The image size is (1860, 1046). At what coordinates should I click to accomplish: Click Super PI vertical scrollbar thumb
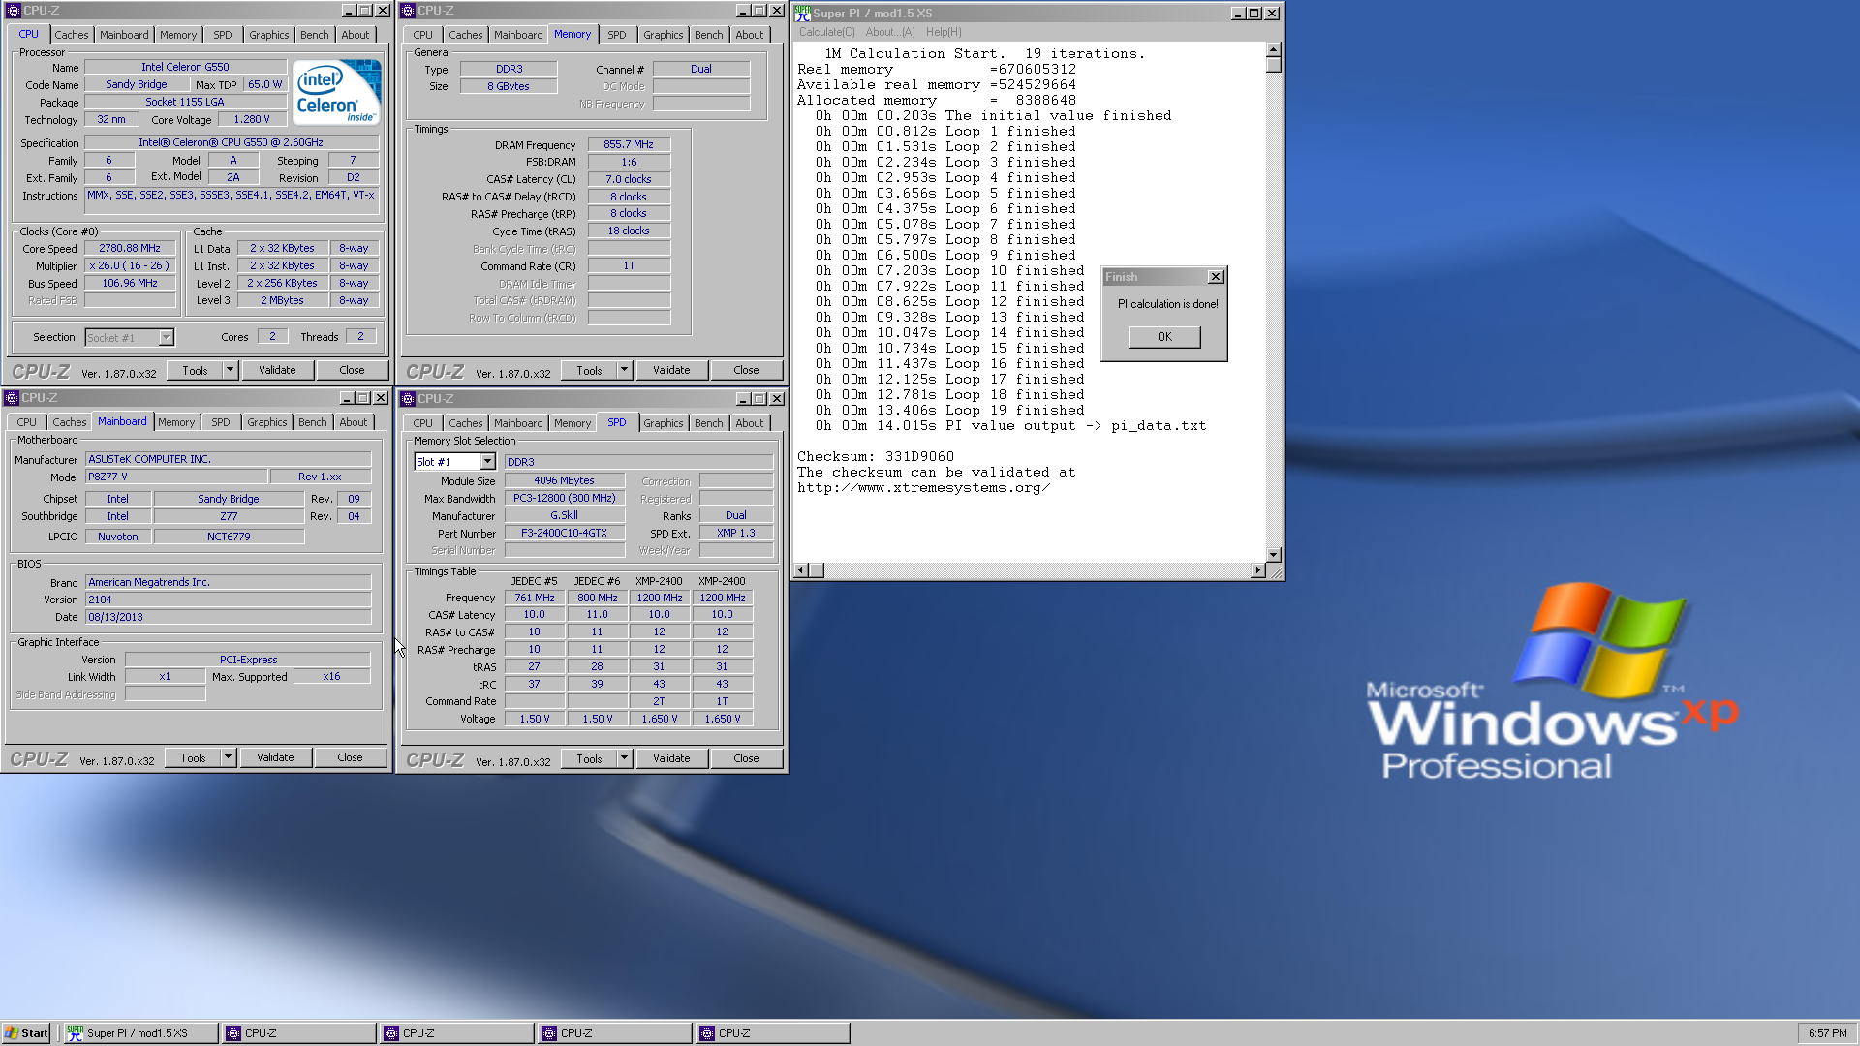1274,65
